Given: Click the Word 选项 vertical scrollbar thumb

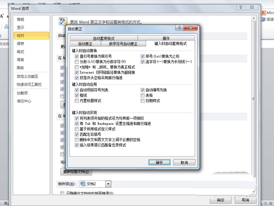Looking at the screenshot, I should (x=254, y=99).
